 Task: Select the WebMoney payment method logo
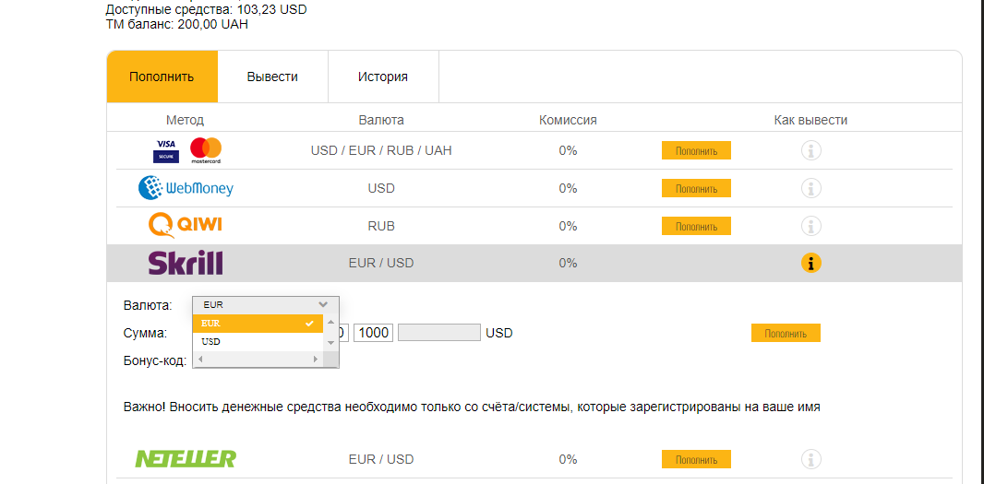click(186, 188)
